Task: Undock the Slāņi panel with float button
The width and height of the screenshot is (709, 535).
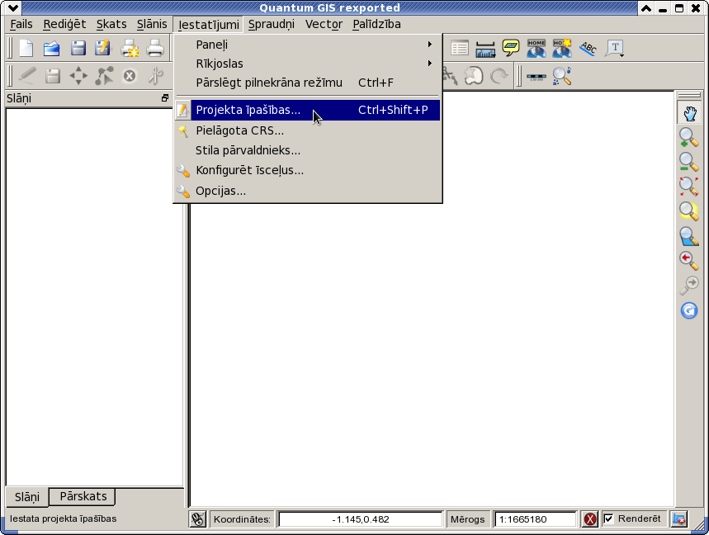Action: pyautogui.click(x=164, y=98)
